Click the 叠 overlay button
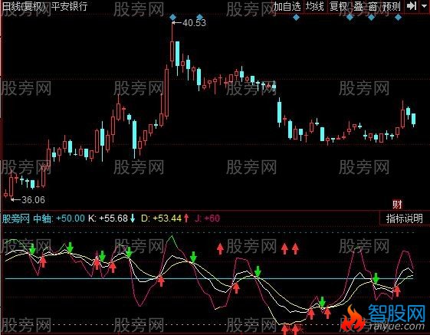The width and height of the screenshot is (430, 335). pyautogui.click(x=359, y=6)
